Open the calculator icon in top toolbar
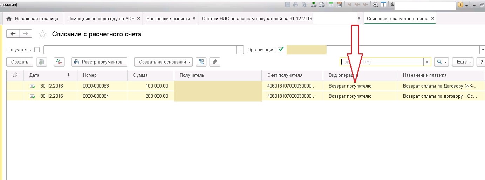The image size is (485, 180). tap(331, 5)
